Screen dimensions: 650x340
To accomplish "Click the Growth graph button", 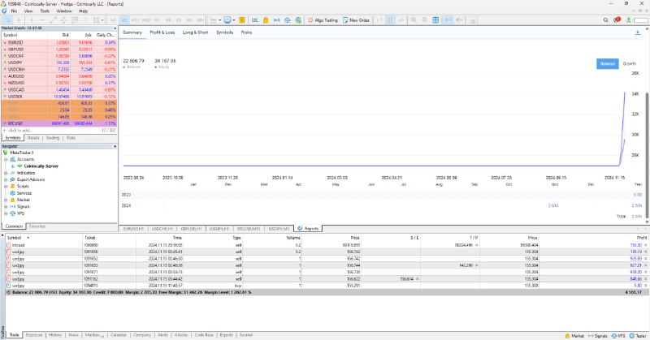I will coord(629,64).
